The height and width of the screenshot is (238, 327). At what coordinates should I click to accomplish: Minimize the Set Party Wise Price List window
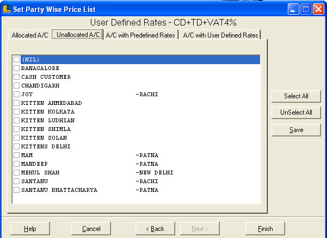(293, 9)
